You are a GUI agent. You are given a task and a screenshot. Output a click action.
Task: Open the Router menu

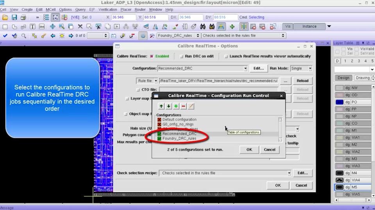click(140, 9)
